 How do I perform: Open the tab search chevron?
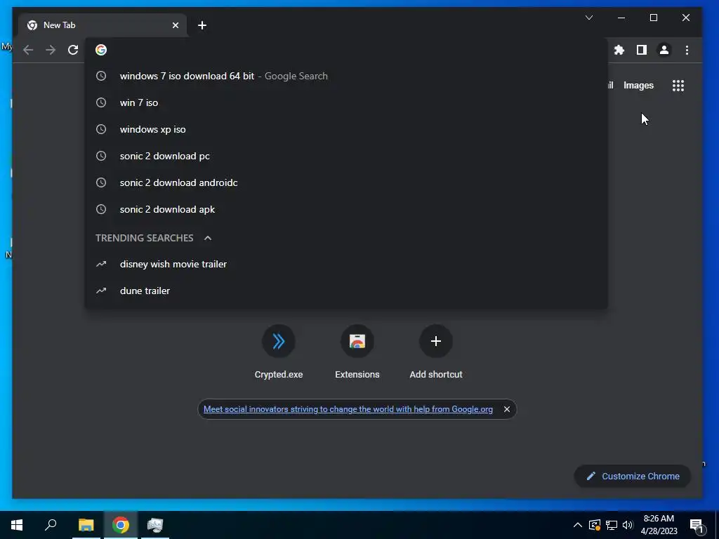click(589, 18)
